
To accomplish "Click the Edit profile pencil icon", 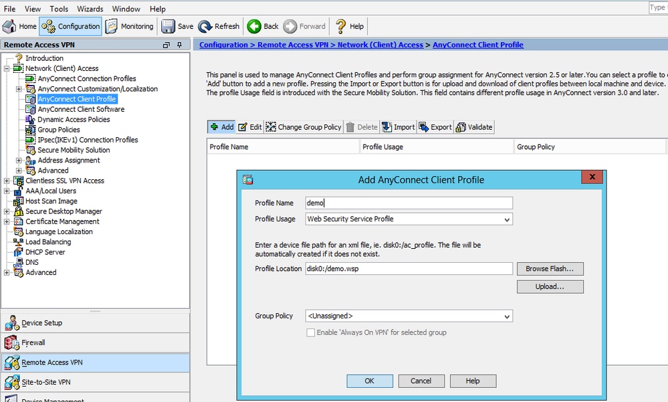I will coord(243,127).
